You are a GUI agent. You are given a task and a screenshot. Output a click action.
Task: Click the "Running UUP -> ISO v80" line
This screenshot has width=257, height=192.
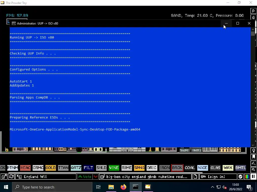coord(32,37)
